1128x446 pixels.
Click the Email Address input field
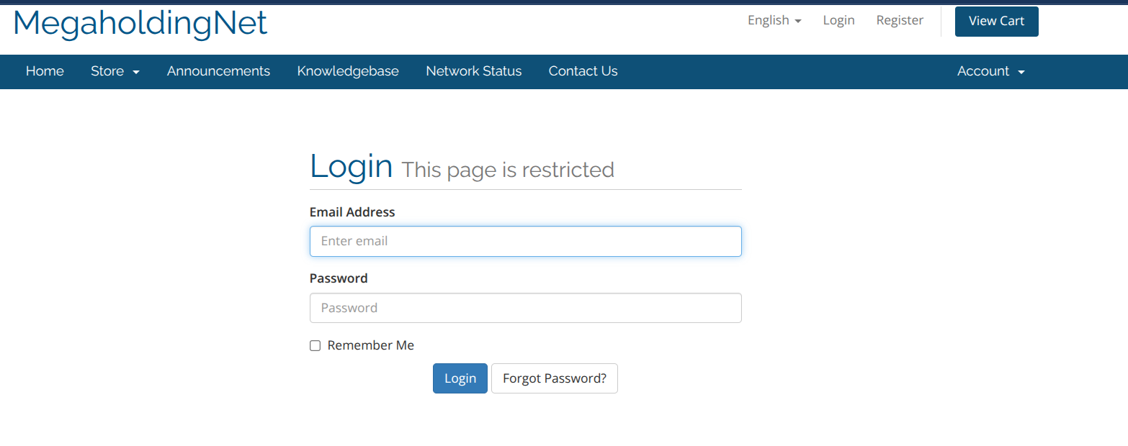(x=525, y=241)
